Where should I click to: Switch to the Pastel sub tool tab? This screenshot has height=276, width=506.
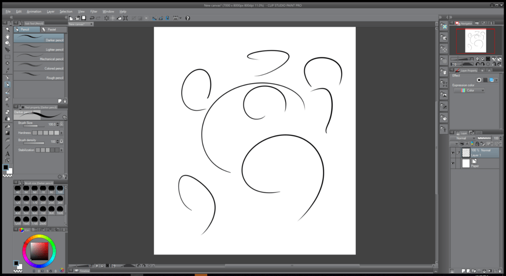point(52,29)
